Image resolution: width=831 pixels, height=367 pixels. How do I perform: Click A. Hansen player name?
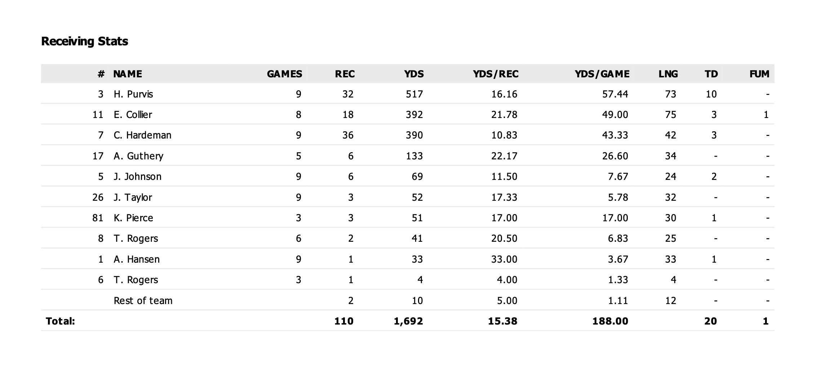pos(137,259)
